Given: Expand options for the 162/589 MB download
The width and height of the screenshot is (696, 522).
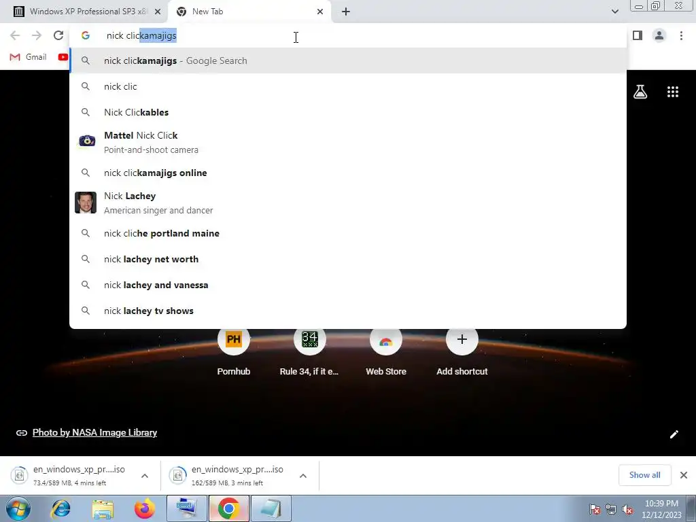Looking at the screenshot, I should (303, 476).
